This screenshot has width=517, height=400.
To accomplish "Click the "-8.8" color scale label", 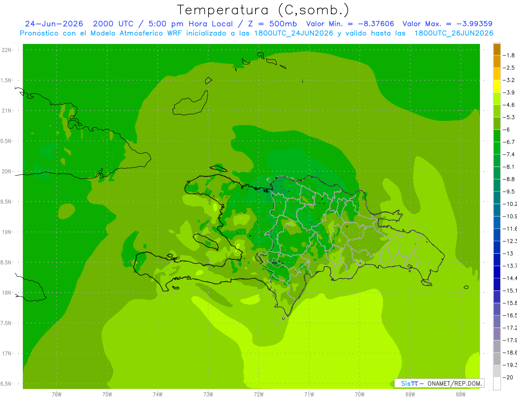I will click(509, 179).
